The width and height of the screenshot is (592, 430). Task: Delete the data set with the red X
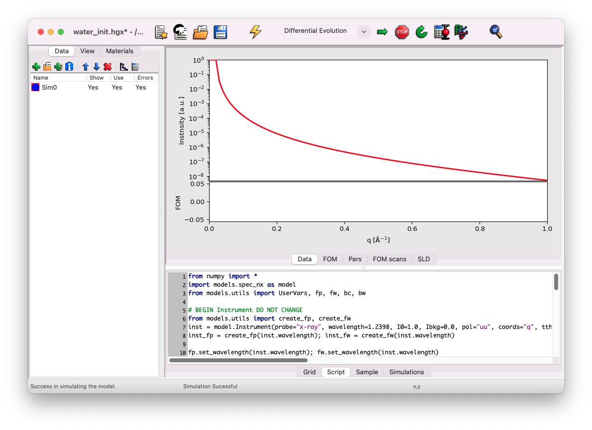pyautogui.click(x=108, y=67)
